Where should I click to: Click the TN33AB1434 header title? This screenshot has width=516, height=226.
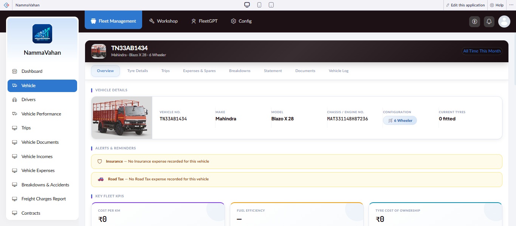(x=129, y=48)
